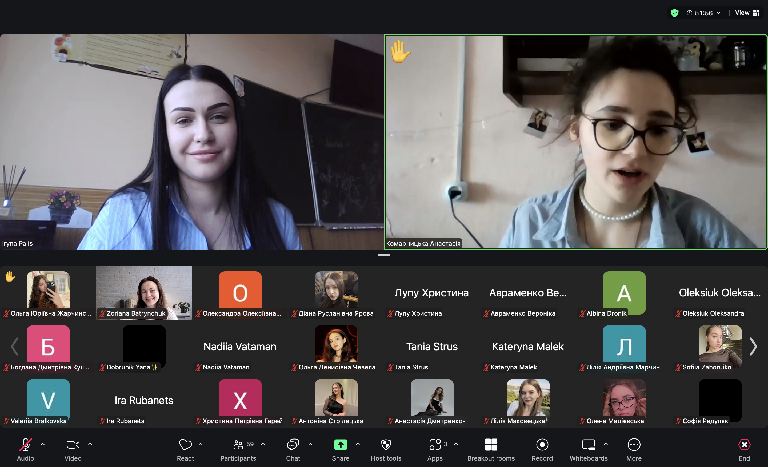Expand audio options arrow next to Audio
The image size is (768, 467).
(43, 444)
